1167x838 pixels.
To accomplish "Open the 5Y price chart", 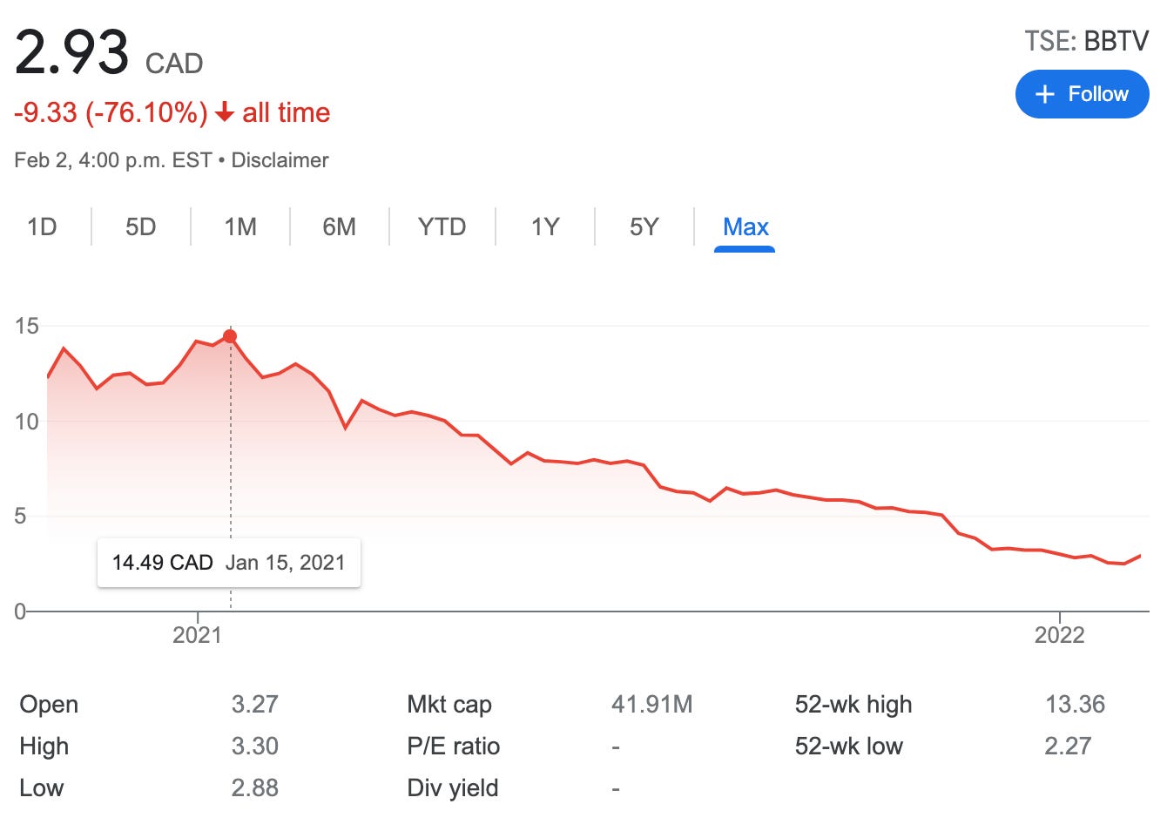I will pos(644,226).
